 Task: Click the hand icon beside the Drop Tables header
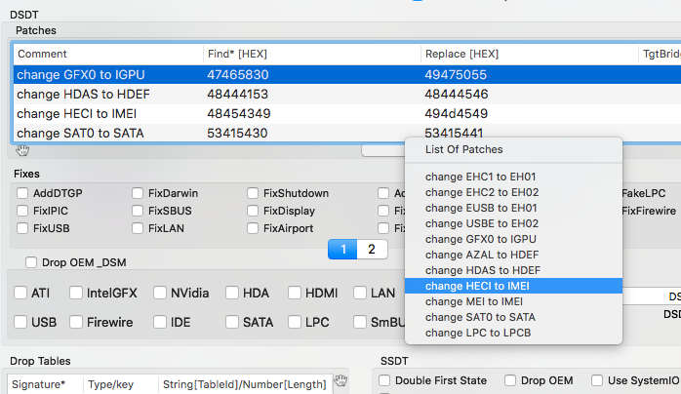click(340, 380)
